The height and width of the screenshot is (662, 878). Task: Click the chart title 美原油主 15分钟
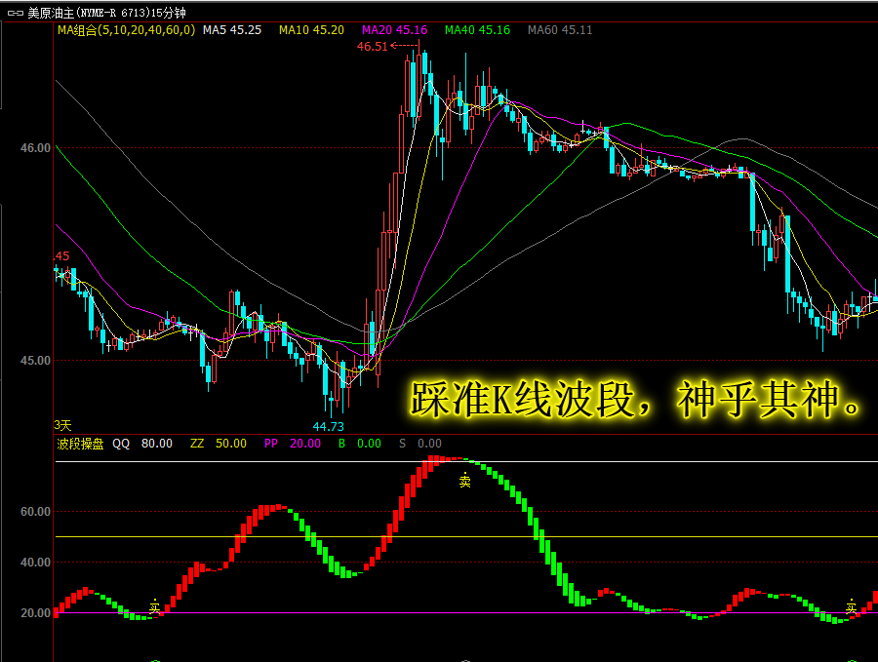pos(106,13)
